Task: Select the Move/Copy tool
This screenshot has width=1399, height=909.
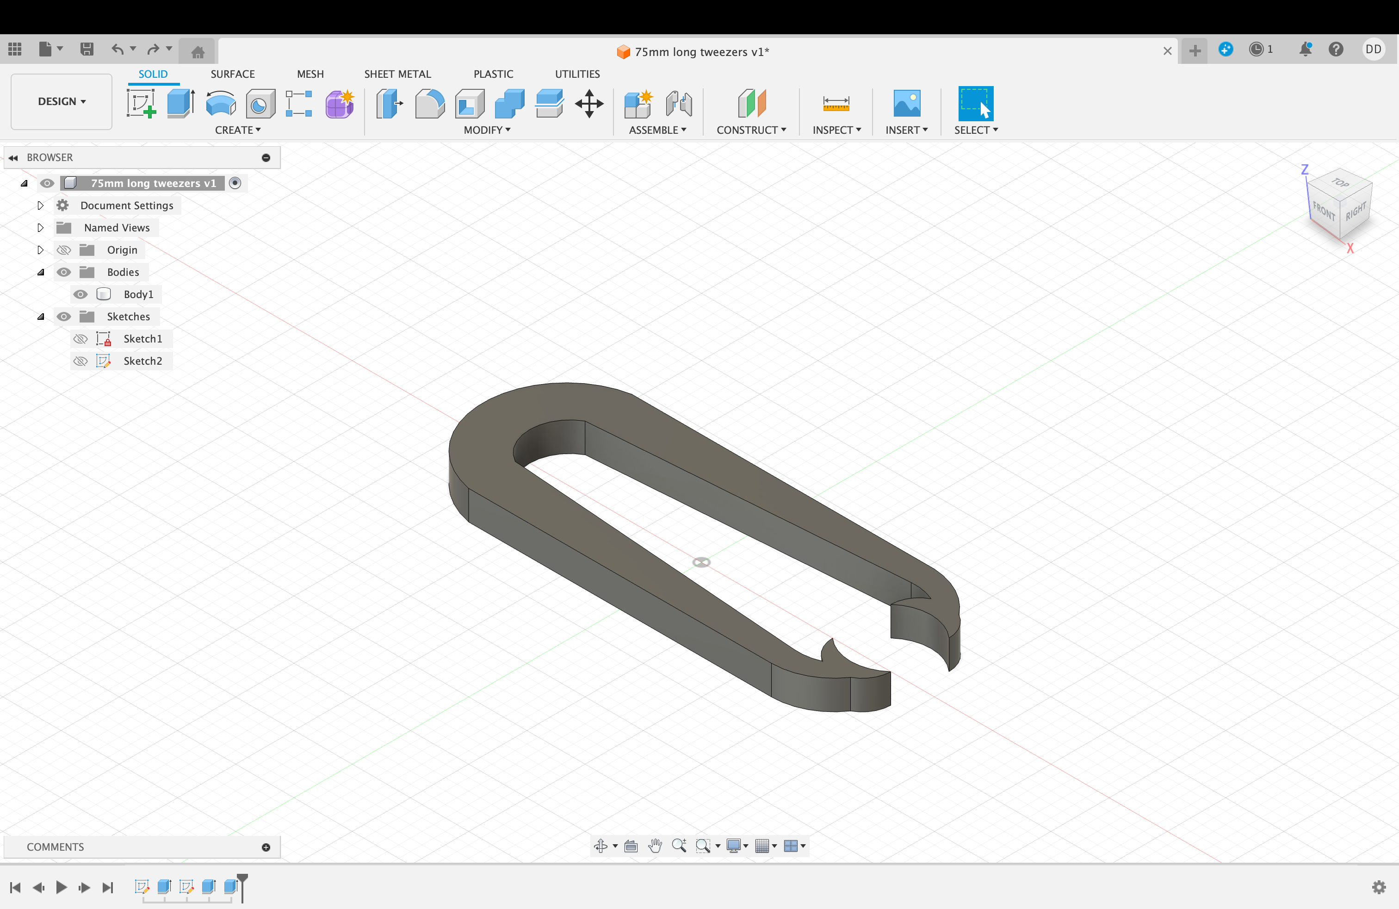Action: pyautogui.click(x=589, y=104)
